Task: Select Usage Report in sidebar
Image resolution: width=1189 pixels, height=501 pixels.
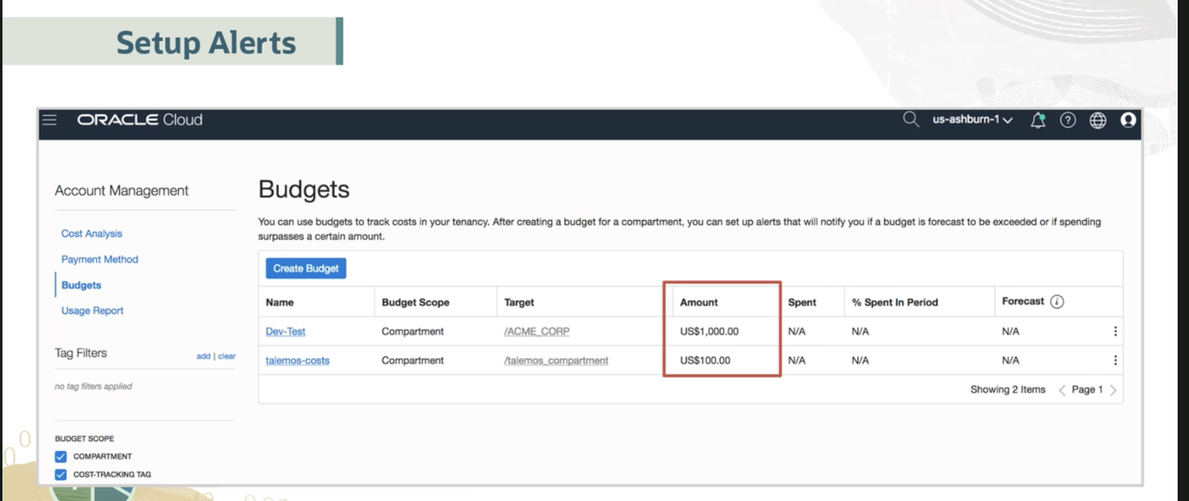Action: pos(92,311)
